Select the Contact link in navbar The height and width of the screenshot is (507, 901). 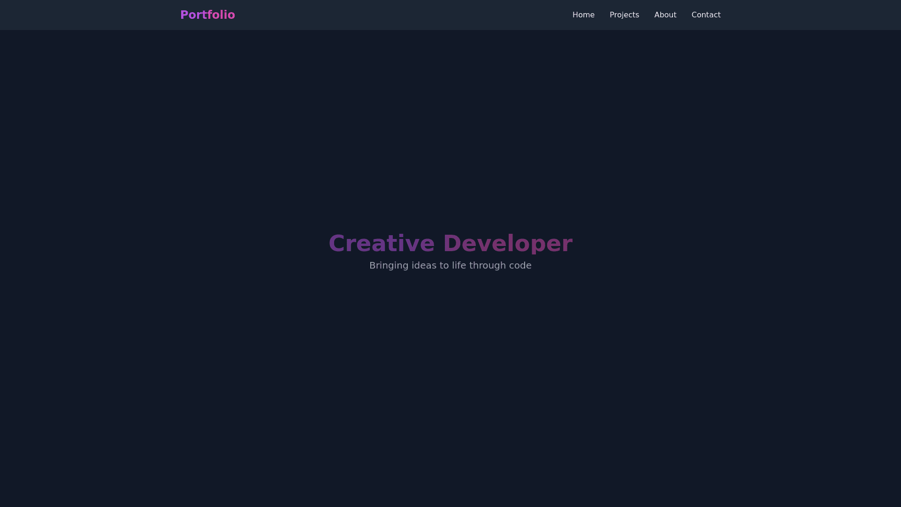click(706, 15)
